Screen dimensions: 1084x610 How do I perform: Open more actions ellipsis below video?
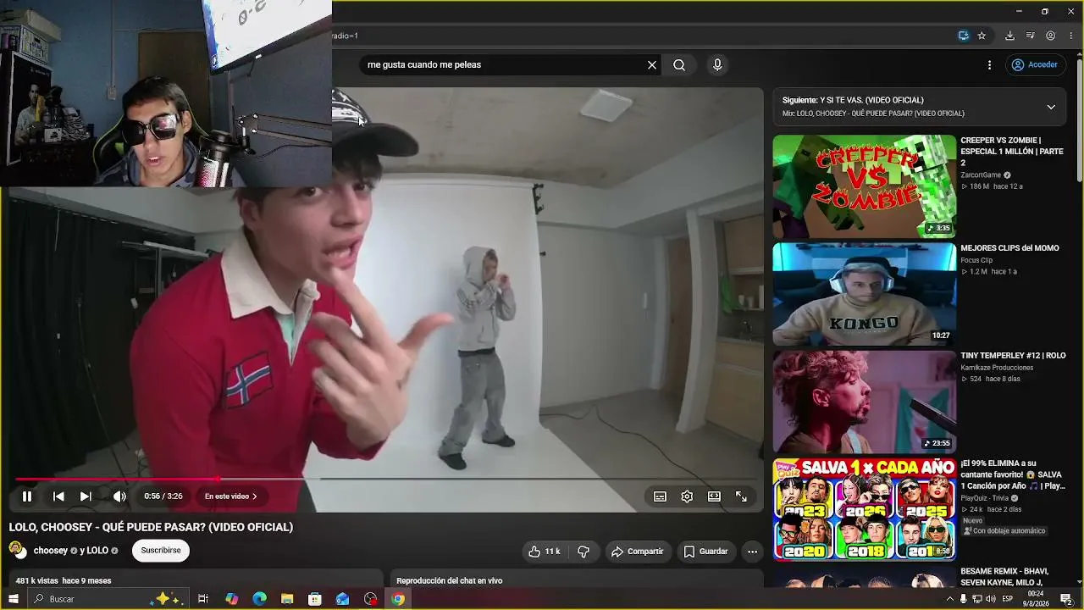point(752,552)
